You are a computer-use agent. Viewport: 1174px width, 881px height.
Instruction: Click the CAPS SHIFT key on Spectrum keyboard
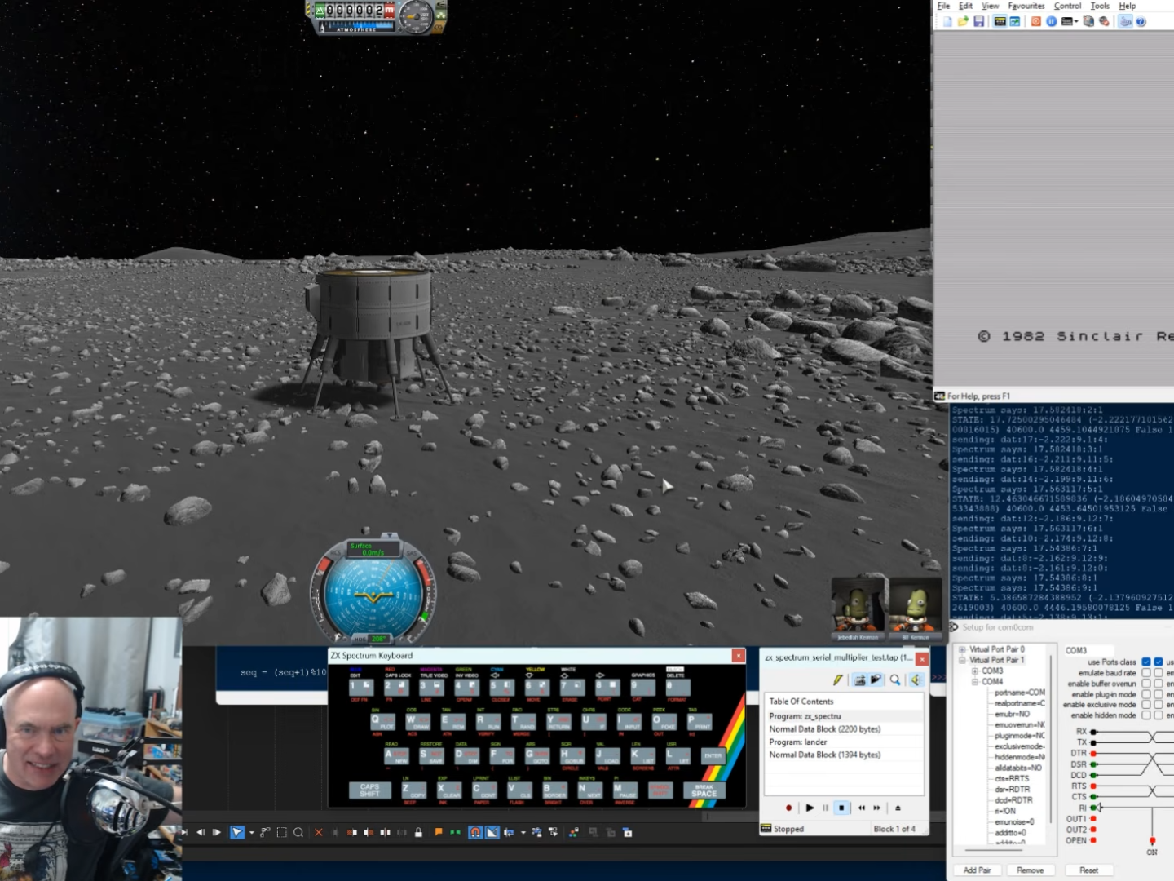pos(369,790)
